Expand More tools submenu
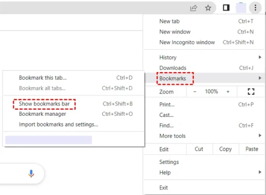Viewport: 266px width, 195px height. 204,136
